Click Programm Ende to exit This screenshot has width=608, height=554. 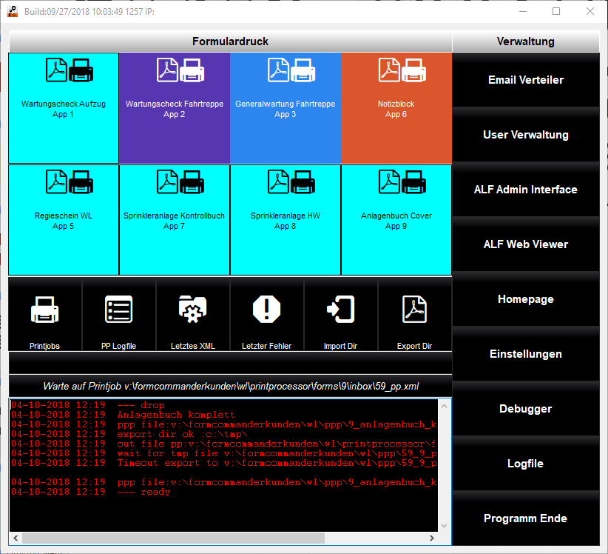coord(525,518)
